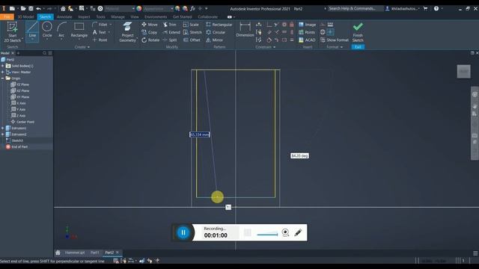Use the Mirror pattern tool

[x=215, y=40]
